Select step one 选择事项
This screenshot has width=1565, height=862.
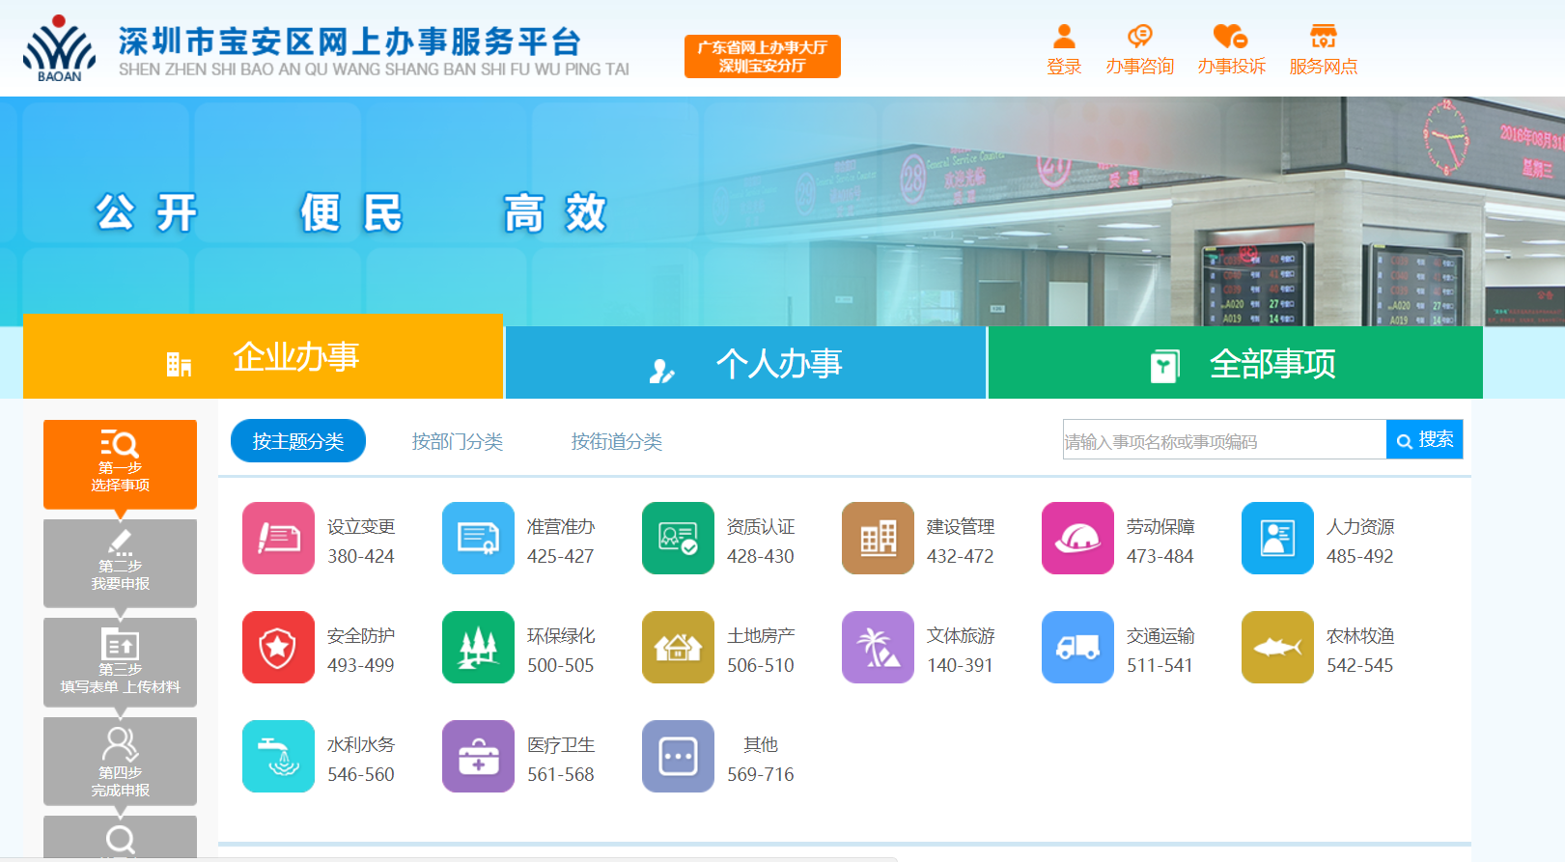click(120, 462)
